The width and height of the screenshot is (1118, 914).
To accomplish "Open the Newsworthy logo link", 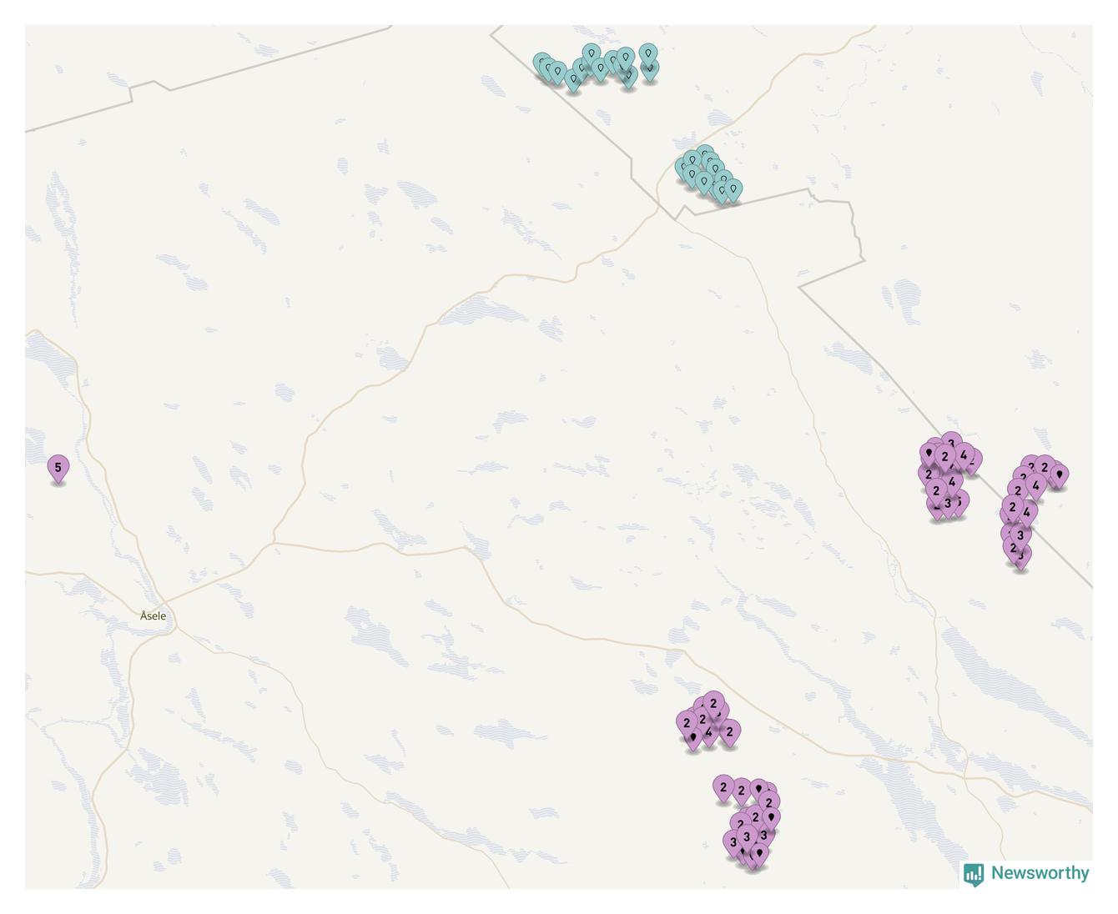I will (1026, 873).
